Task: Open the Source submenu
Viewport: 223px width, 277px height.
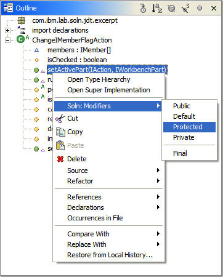Action: tap(108, 171)
